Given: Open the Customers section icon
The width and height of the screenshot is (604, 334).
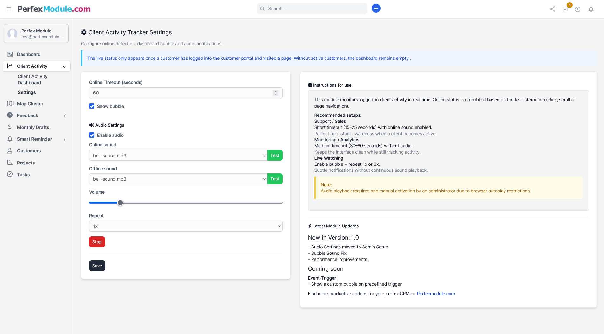Looking at the screenshot, I should 10,150.
